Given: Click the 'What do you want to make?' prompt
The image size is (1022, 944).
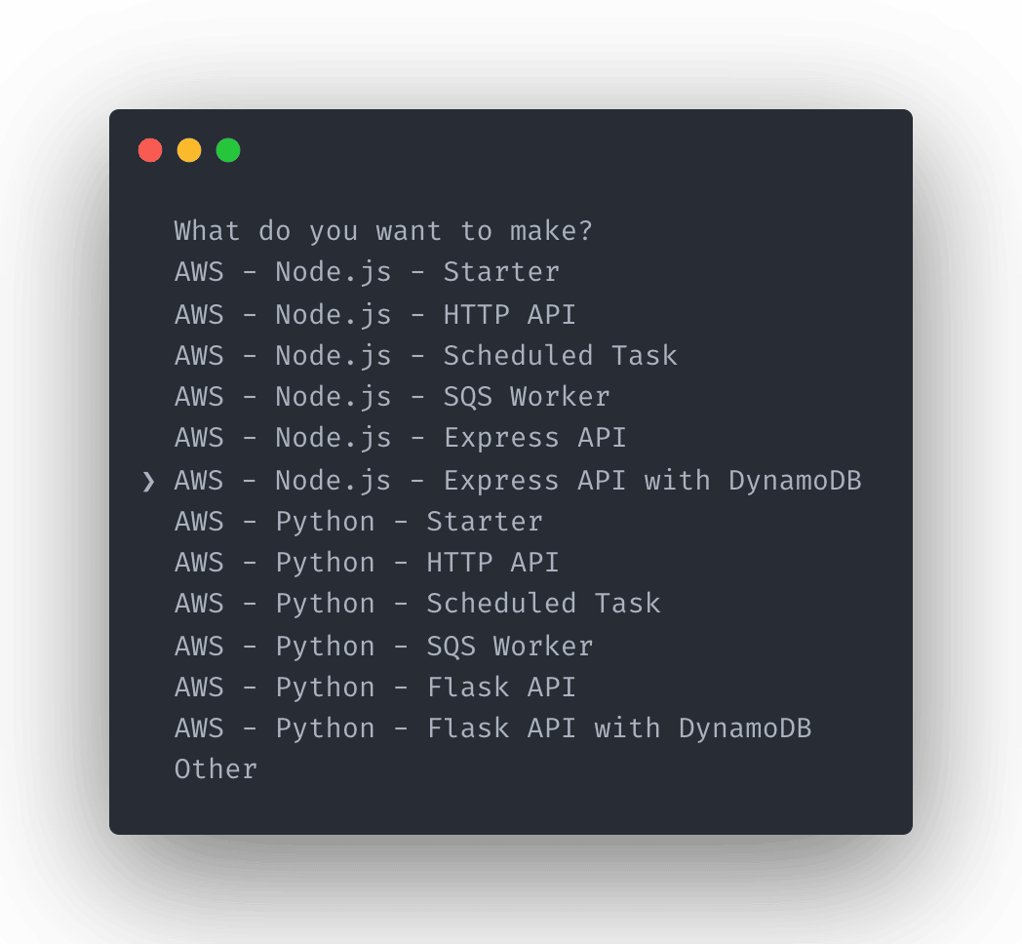Looking at the screenshot, I should pyautogui.click(x=383, y=231).
